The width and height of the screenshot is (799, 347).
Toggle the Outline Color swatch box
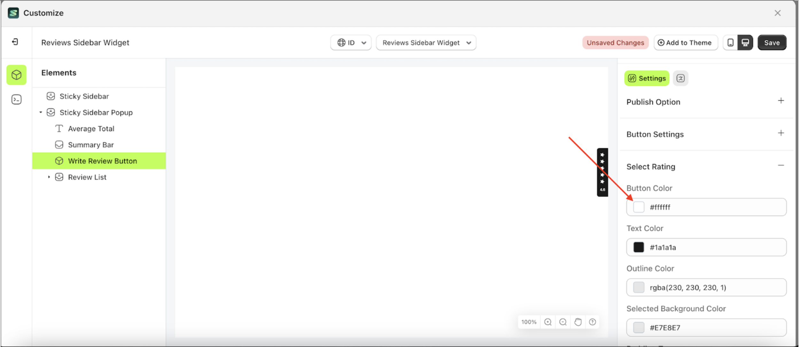(x=638, y=287)
